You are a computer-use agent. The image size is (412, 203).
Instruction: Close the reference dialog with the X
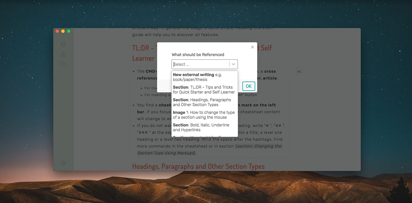tap(252, 47)
